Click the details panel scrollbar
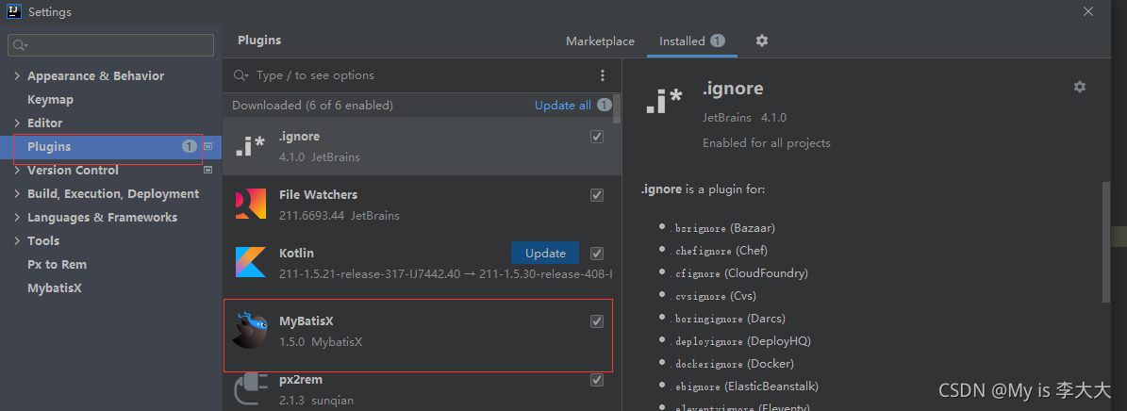Viewport: 1127px width, 411px height. (x=1106, y=240)
